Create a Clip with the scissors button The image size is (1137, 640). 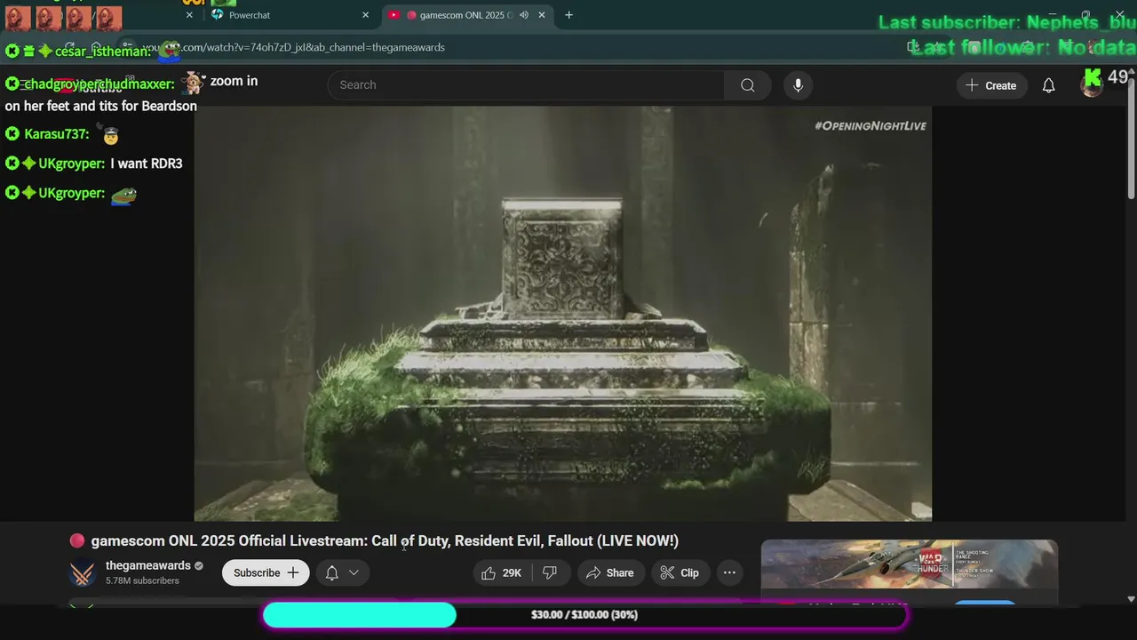click(680, 572)
